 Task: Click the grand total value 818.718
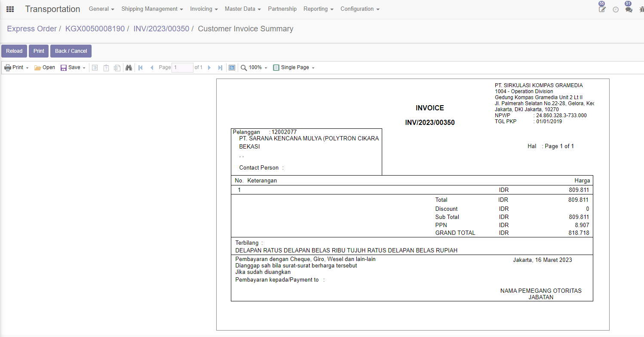(579, 233)
